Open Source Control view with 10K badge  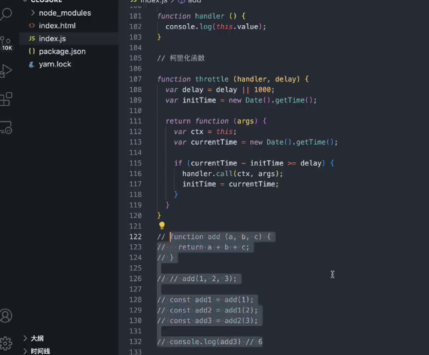pyautogui.click(x=6, y=44)
